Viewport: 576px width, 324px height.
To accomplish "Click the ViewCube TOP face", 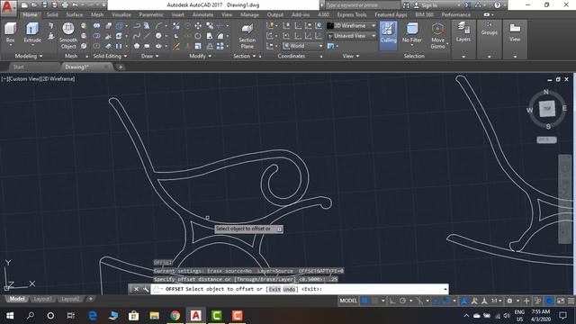I will pos(547,109).
